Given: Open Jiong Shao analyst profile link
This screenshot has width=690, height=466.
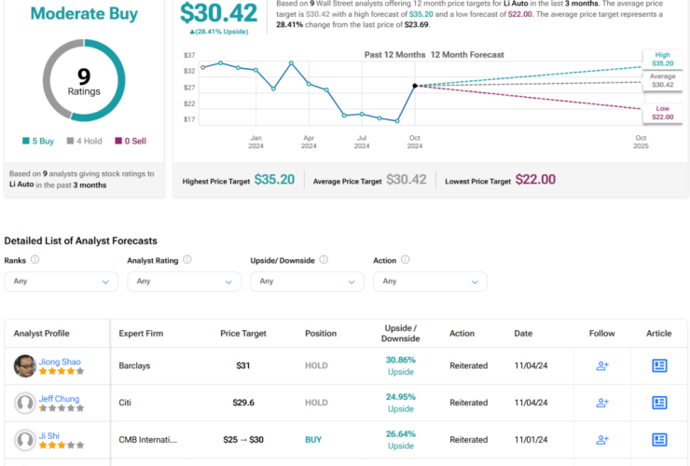Looking at the screenshot, I should 60,362.
